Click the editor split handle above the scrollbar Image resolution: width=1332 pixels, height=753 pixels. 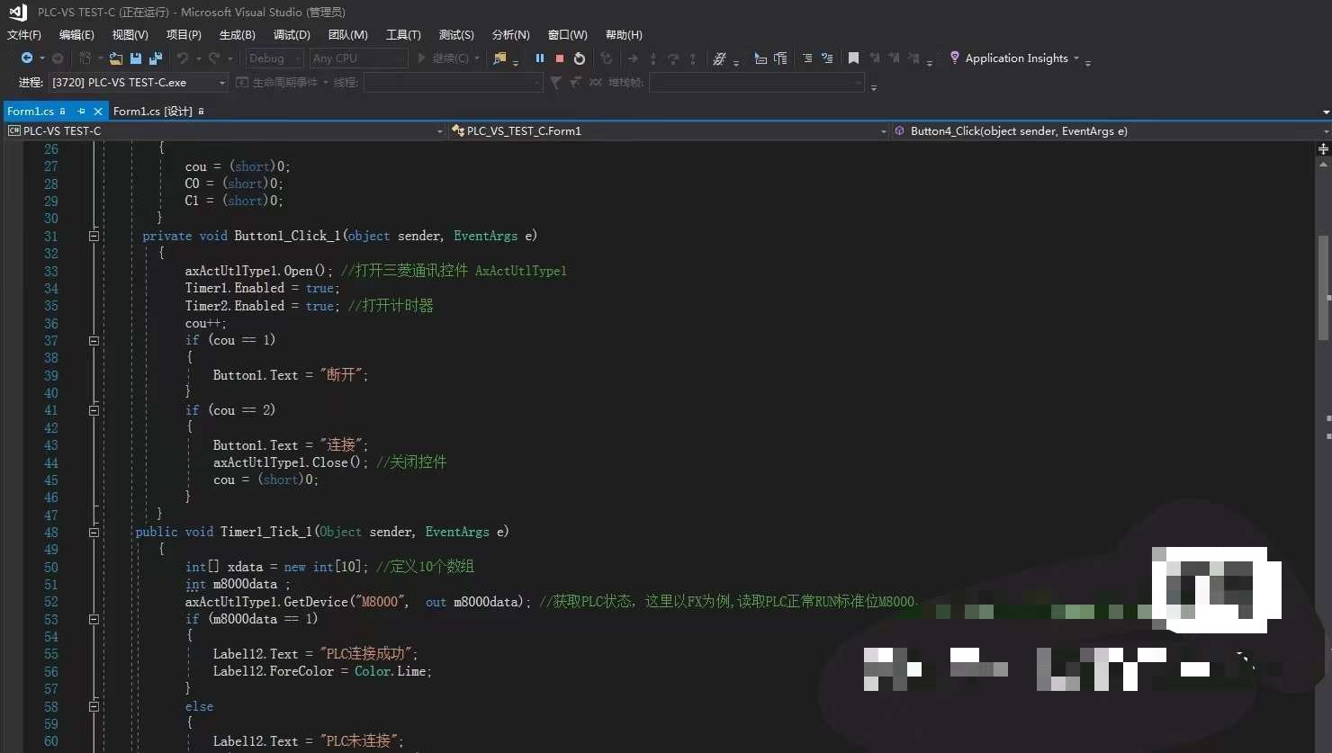(1323, 148)
